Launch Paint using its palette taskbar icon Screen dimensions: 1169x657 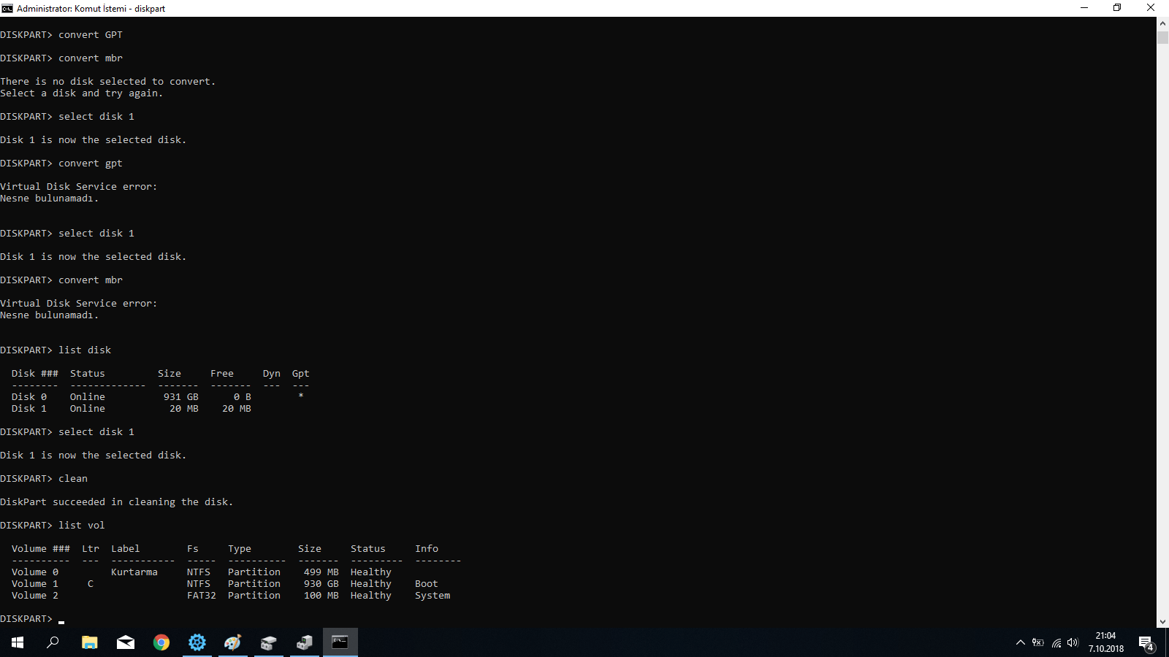click(232, 643)
